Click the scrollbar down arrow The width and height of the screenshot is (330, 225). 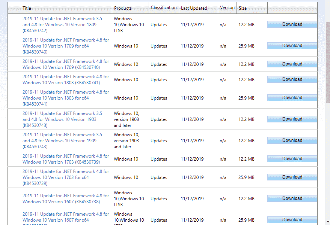coord(328,221)
